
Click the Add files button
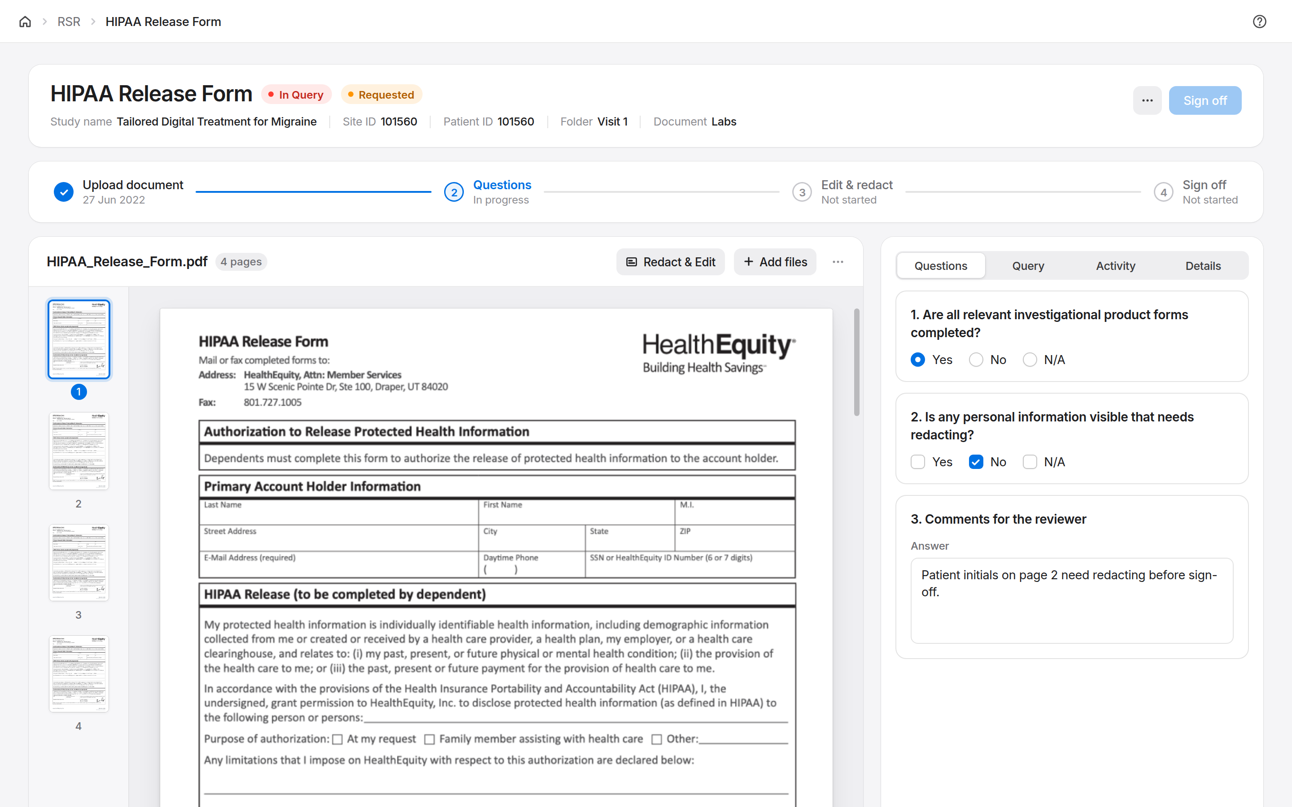pos(775,262)
